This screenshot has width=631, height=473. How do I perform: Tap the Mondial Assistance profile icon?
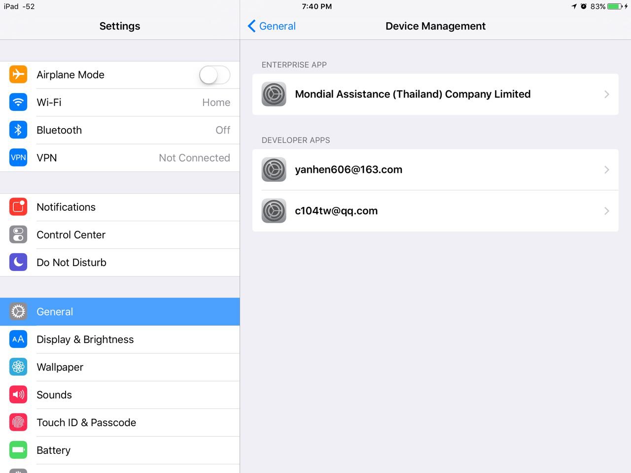click(x=274, y=94)
